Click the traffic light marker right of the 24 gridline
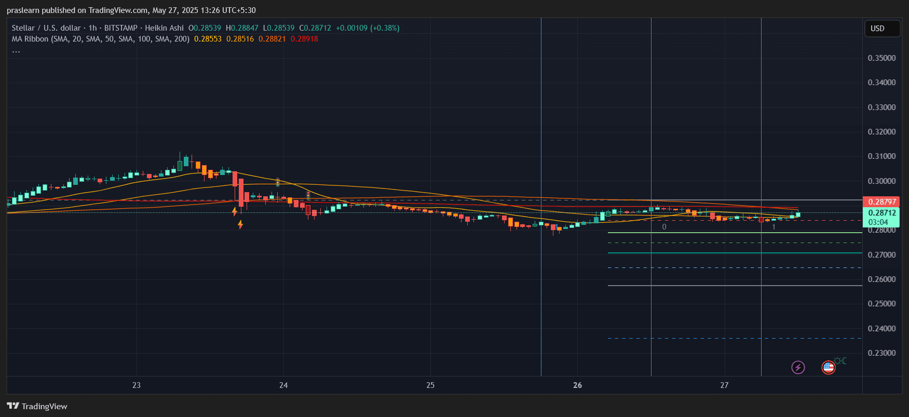The height and width of the screenshot is (417, 909). coord(308,195)
